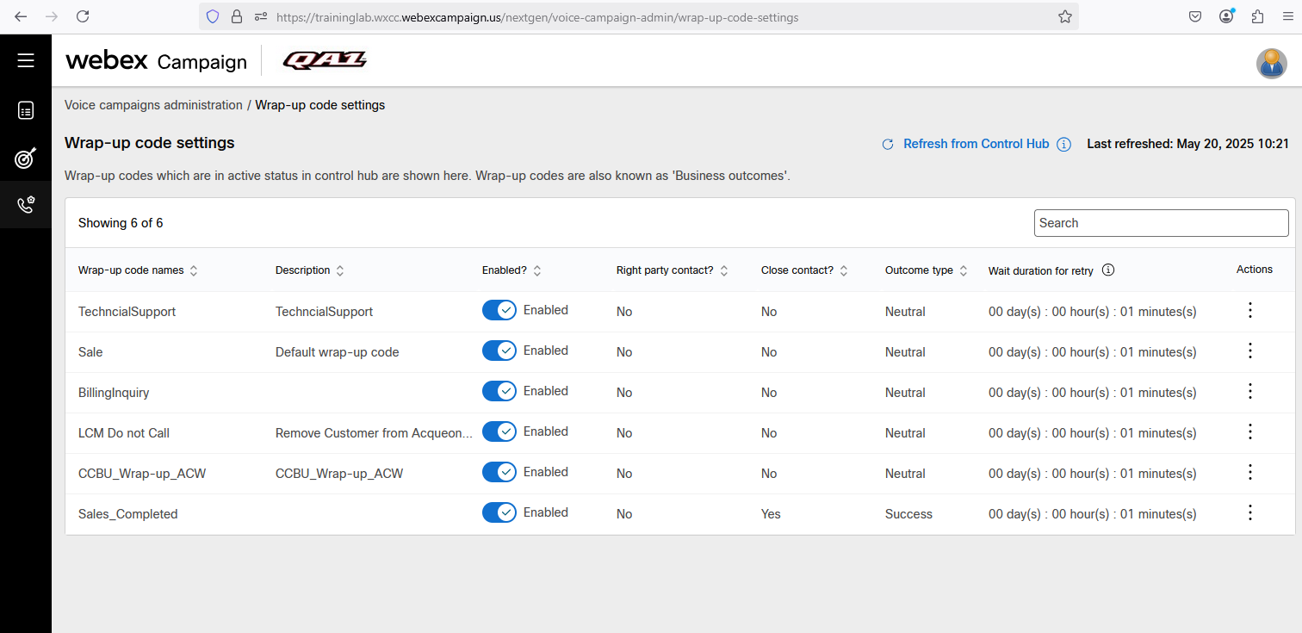Open actions menu for TechncialSupport row
This screenshot has height=633, width=1302.
(x=1250, y=311)
